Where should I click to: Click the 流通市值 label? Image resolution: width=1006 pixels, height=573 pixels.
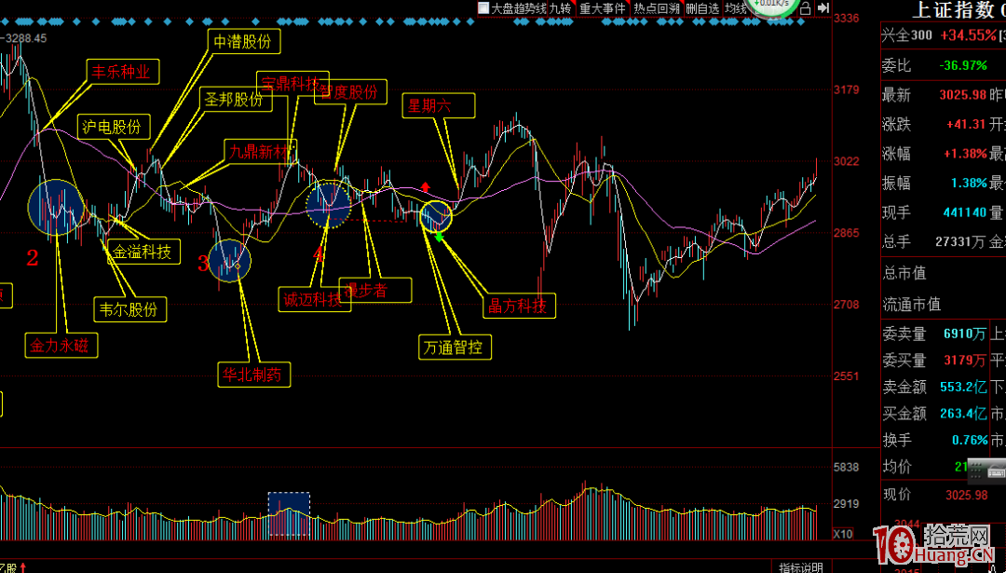point(911,304)
